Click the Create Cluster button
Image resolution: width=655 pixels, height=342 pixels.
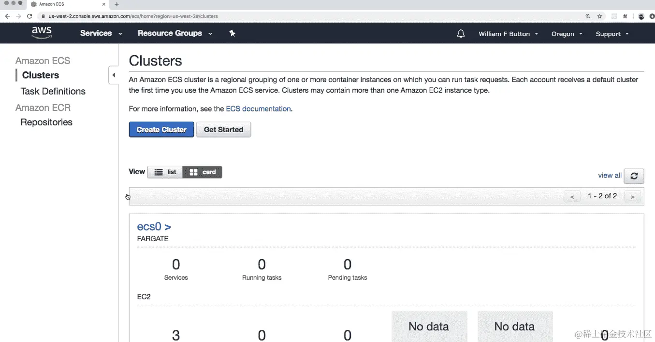click(161, 129)
